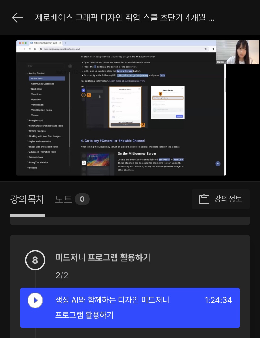Image resolution: width=260 pixels, height=338 pixels.
Task: Click Learn more about Discord servers link
Action: pos(127,81)
